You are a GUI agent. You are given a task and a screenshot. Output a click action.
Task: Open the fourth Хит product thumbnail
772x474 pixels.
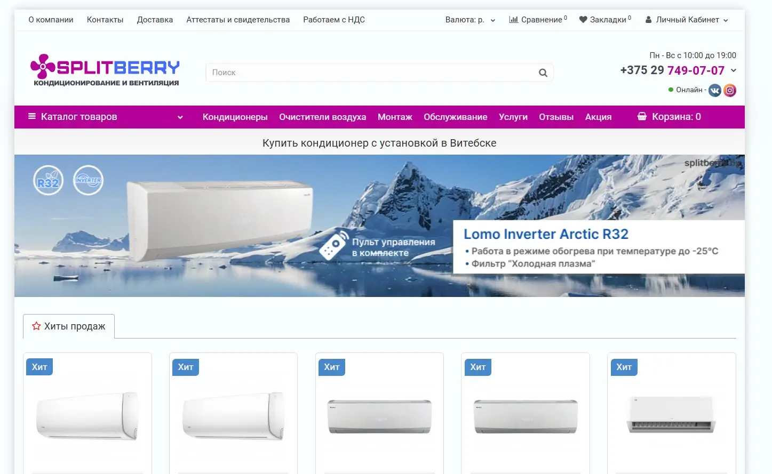click(x=526, y=416)
